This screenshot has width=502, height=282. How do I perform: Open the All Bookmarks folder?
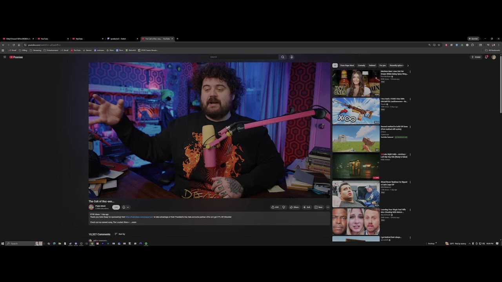(493, 51)
